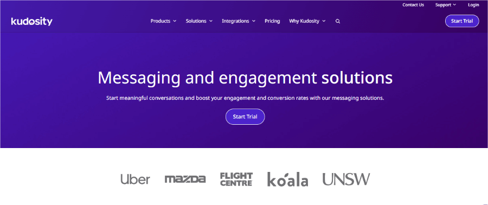Screen dimensions: 488x205
Task: Click the Flight Centre logo
Action: [x=236, y=179]
